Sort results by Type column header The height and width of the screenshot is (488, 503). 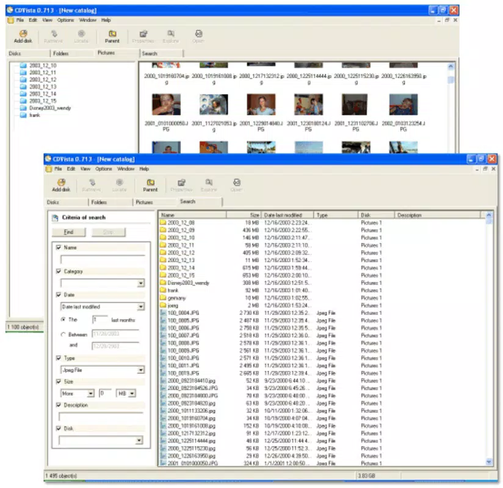(x=336, y=215)
